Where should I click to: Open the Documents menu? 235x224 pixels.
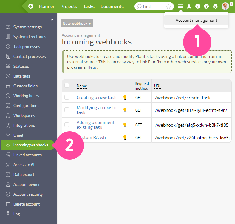pyautogui.click(x=112, y=7)
